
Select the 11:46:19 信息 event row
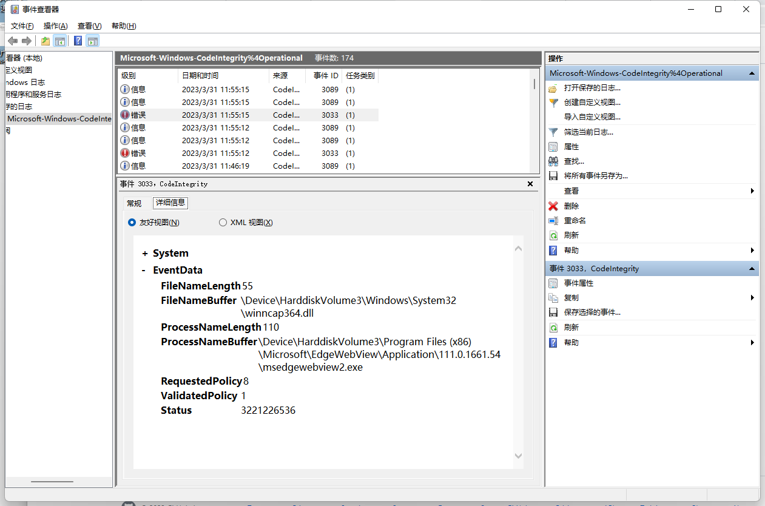click(248, 166)
